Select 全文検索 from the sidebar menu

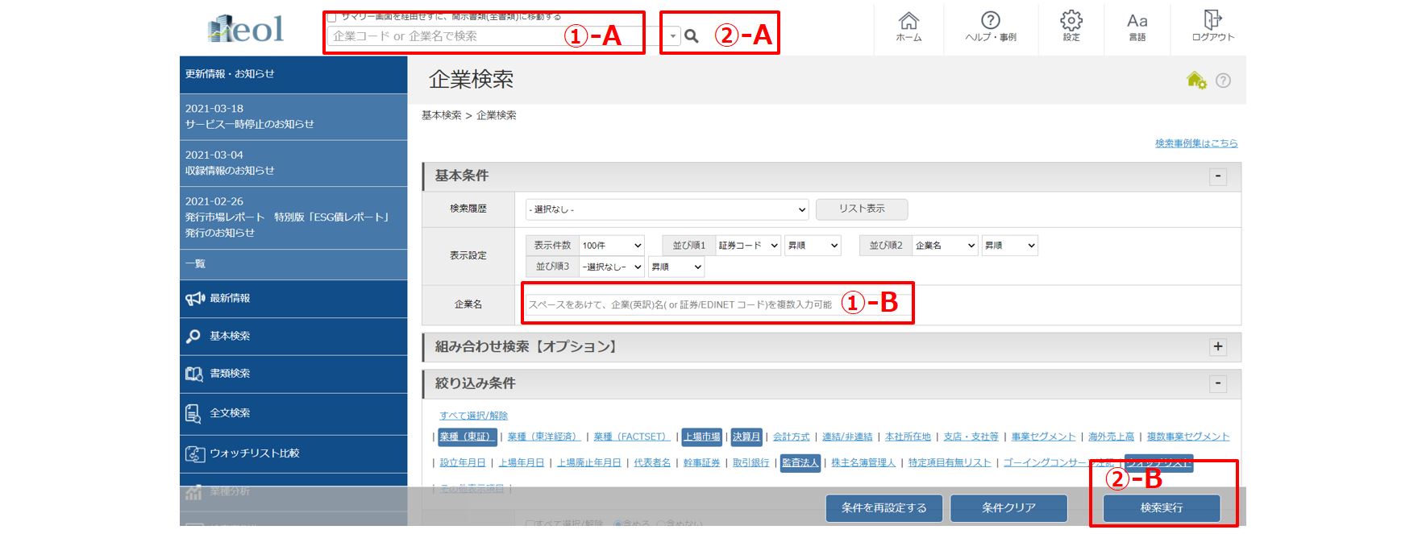point(230,413)
